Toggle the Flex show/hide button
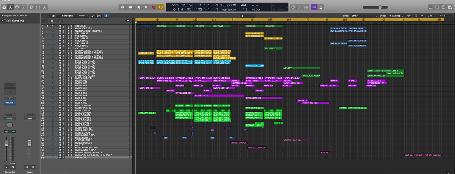The image size is (455, 174). tap(99, 16)
